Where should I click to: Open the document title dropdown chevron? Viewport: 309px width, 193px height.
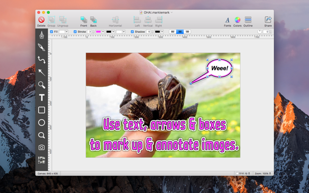click(172, 12)
